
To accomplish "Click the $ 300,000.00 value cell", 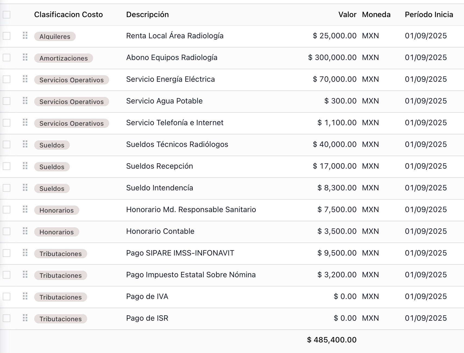I will click(332, 58).
